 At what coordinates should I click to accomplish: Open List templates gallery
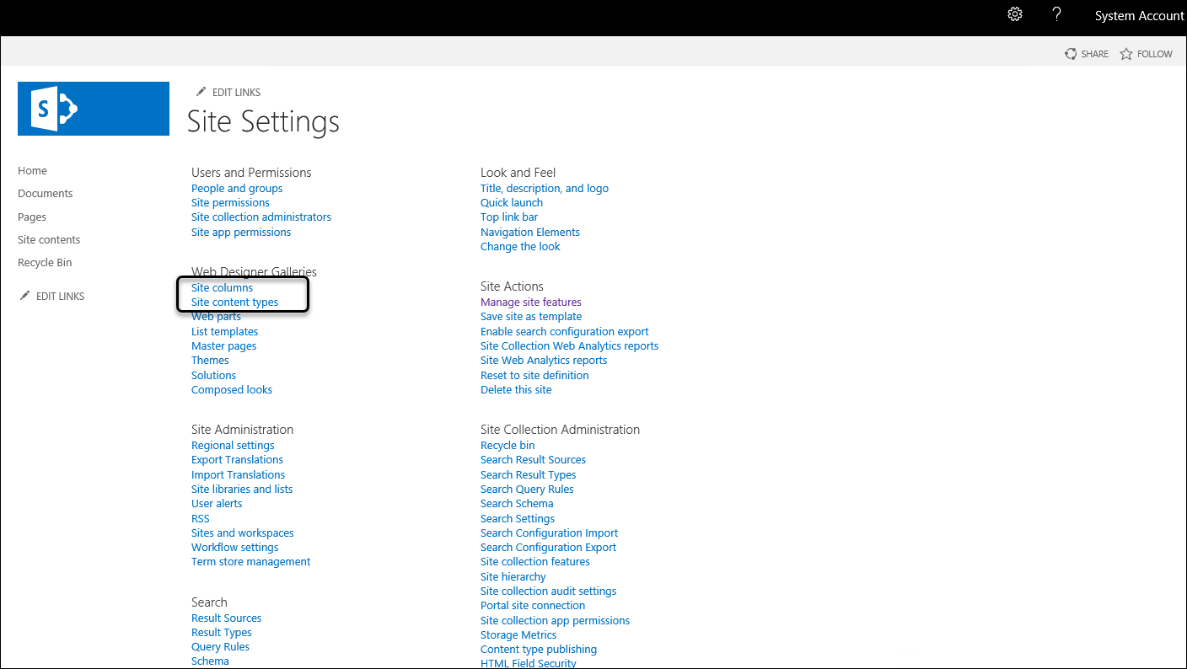coord(224,332)
